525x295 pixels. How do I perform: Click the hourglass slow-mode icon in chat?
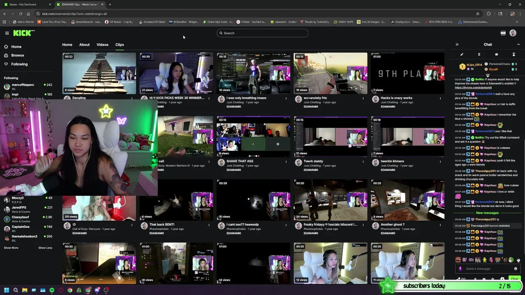tap(514, 54)
